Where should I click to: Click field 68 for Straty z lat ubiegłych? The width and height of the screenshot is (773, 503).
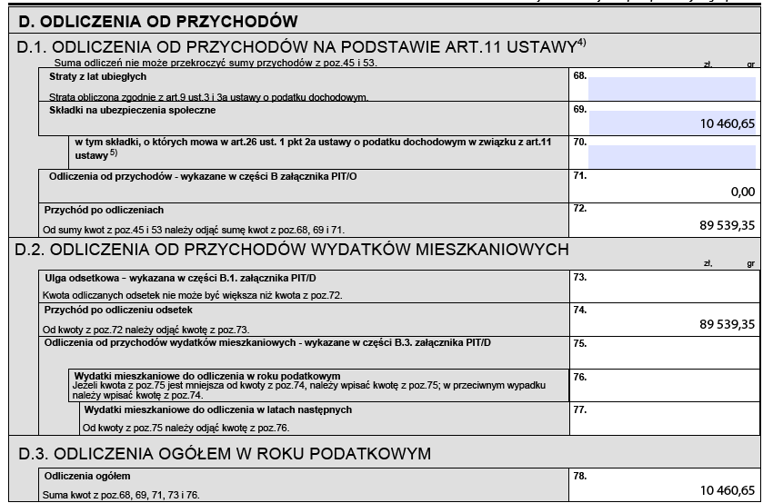pos(671,89)
